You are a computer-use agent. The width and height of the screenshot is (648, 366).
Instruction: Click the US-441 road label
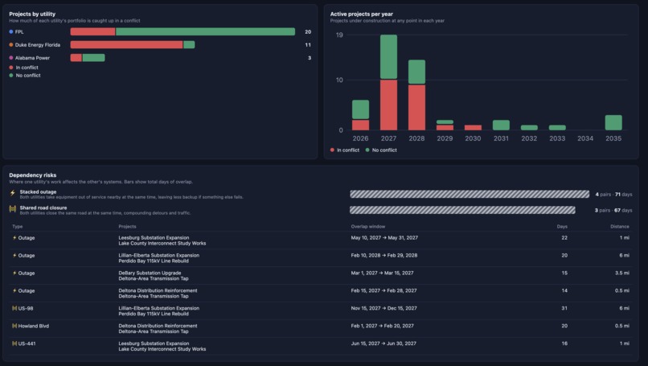[x=27, y=343]
